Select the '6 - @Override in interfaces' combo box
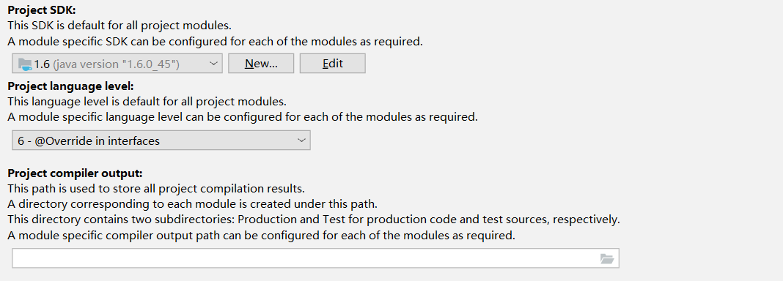Screen dimensions: 783x281 [x=161, y=140]
